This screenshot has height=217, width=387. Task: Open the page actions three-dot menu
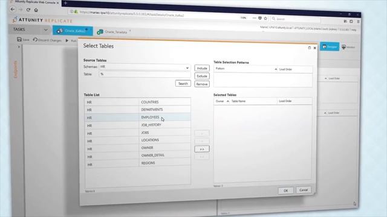(x=254, y=18)
